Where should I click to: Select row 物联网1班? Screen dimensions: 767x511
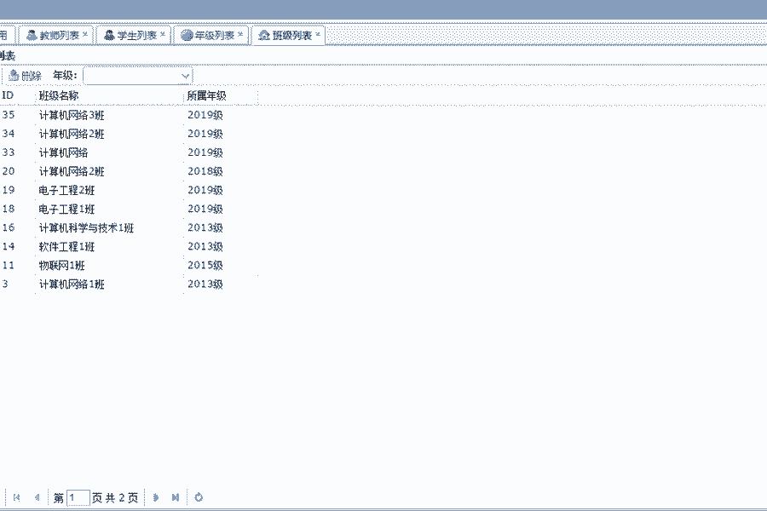[129, 266]
